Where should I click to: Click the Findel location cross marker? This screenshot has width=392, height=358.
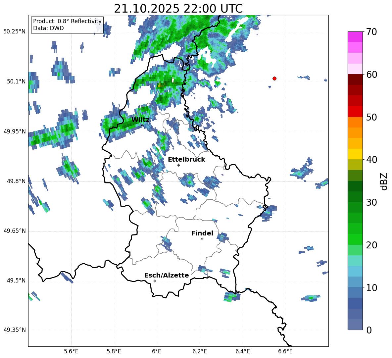202,239
